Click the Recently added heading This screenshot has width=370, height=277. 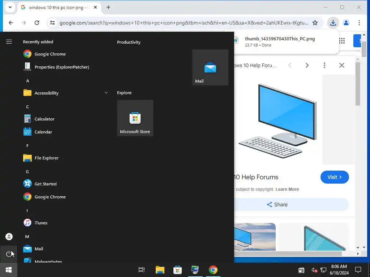click(x=38, y=42)
